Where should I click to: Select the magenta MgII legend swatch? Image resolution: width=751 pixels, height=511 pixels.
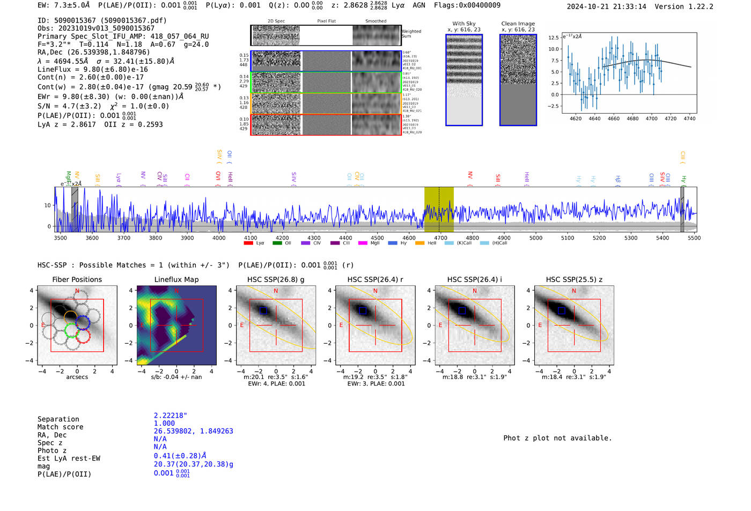pos(363,243)
